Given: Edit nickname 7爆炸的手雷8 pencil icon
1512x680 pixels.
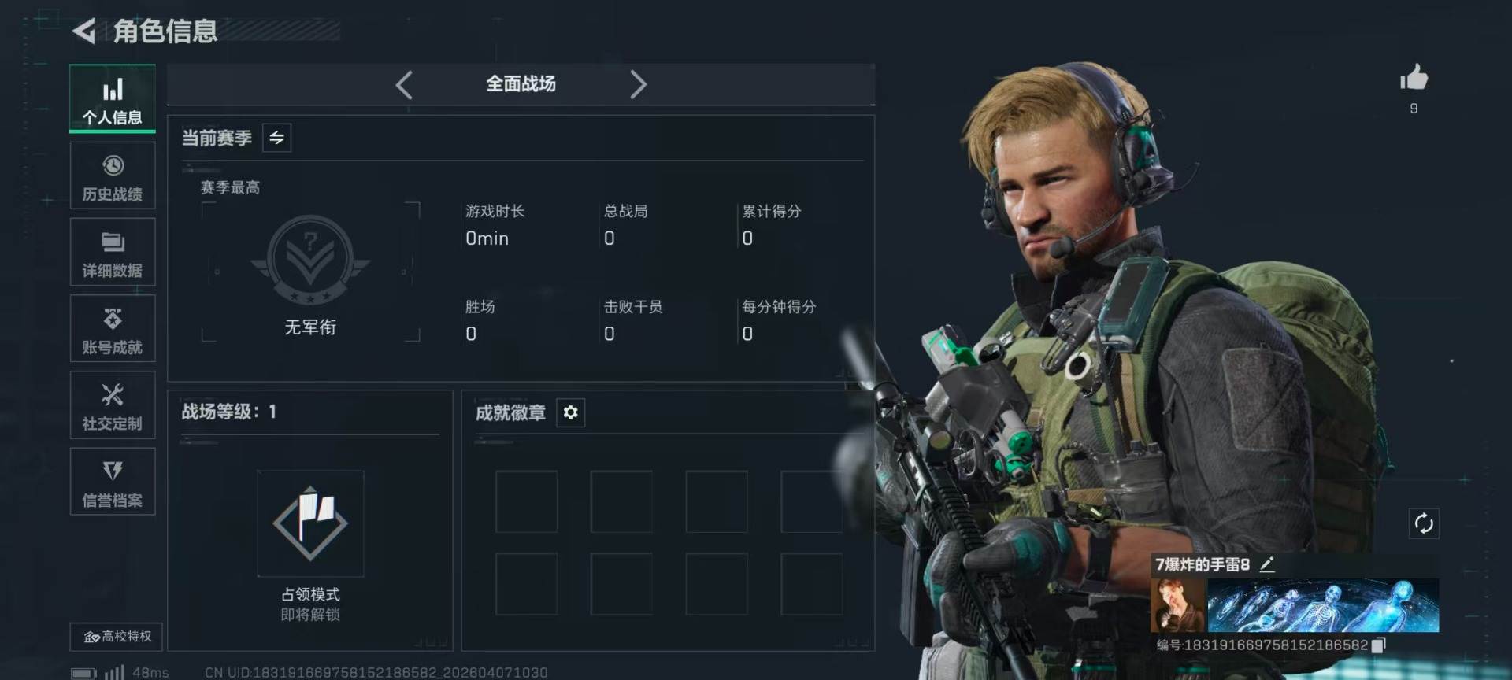Looking at the screenshot, I should point(1267,564).
